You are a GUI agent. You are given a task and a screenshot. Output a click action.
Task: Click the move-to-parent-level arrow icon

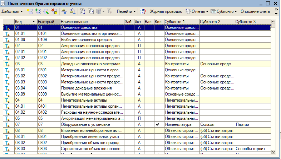[x=73, y=11]
